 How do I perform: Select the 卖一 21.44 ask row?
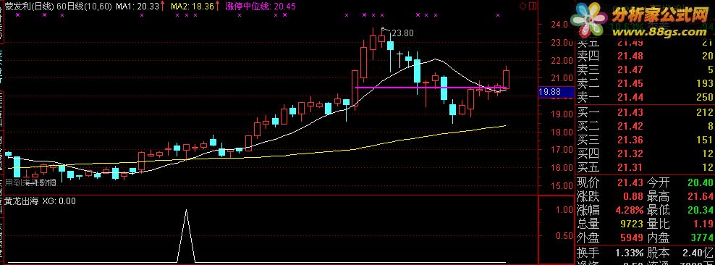[x=645, y=97]
